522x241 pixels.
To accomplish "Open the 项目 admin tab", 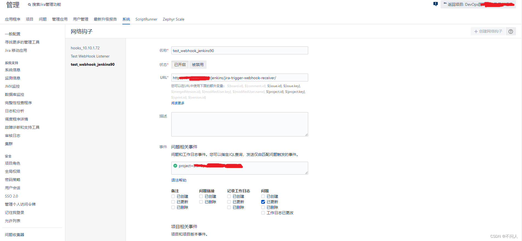I will click(x=30, y=19).
